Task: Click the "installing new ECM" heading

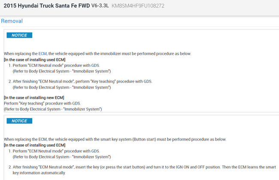Action: pos(34,98)
